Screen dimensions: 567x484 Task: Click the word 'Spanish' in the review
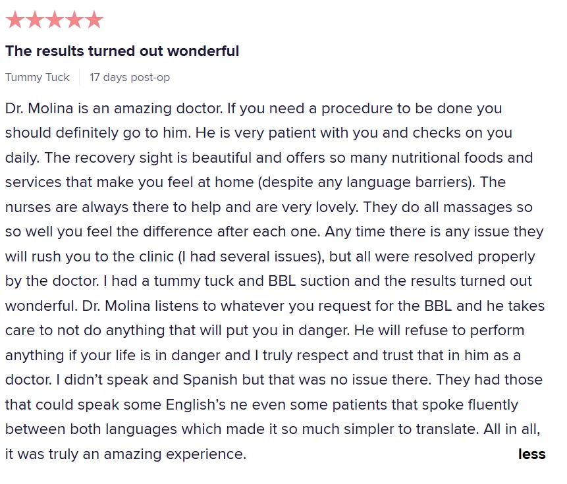point(210,380)
